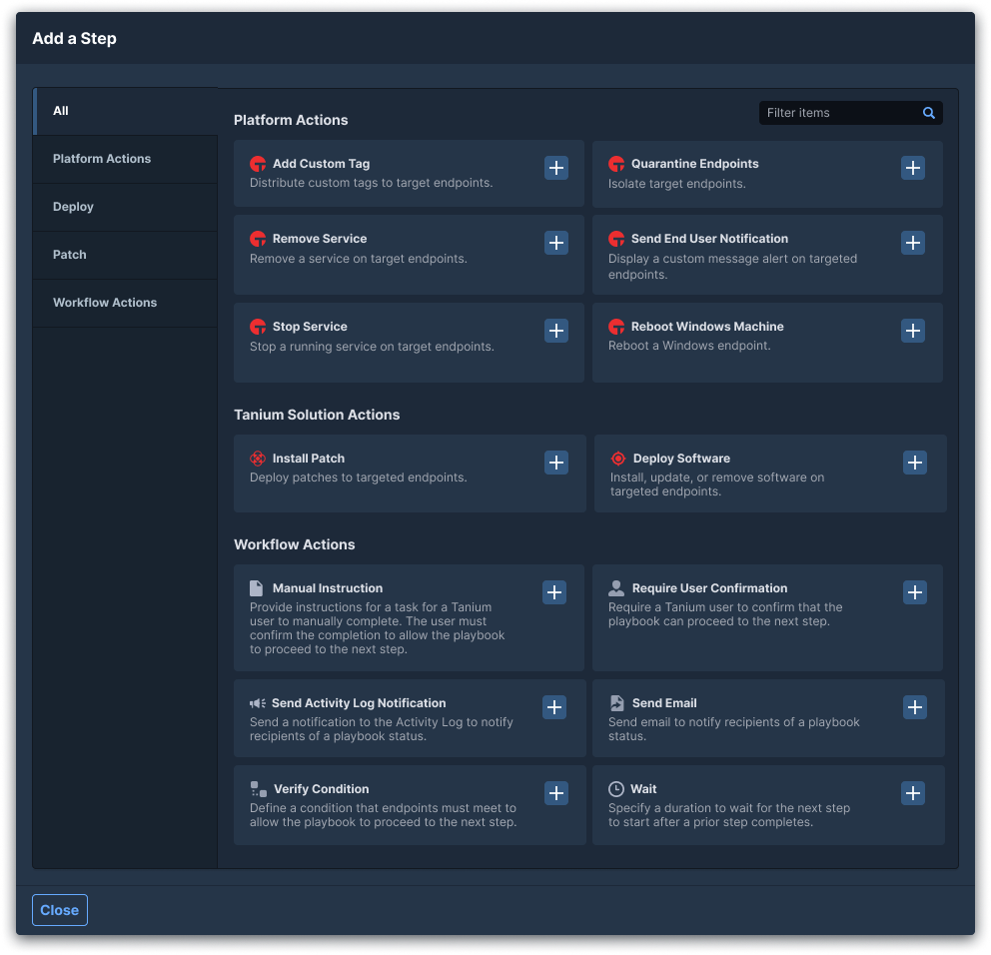Add the Install Patch step
Image resolution: width=991 pixels, height=955 pixels.
(x=556, y=463)
